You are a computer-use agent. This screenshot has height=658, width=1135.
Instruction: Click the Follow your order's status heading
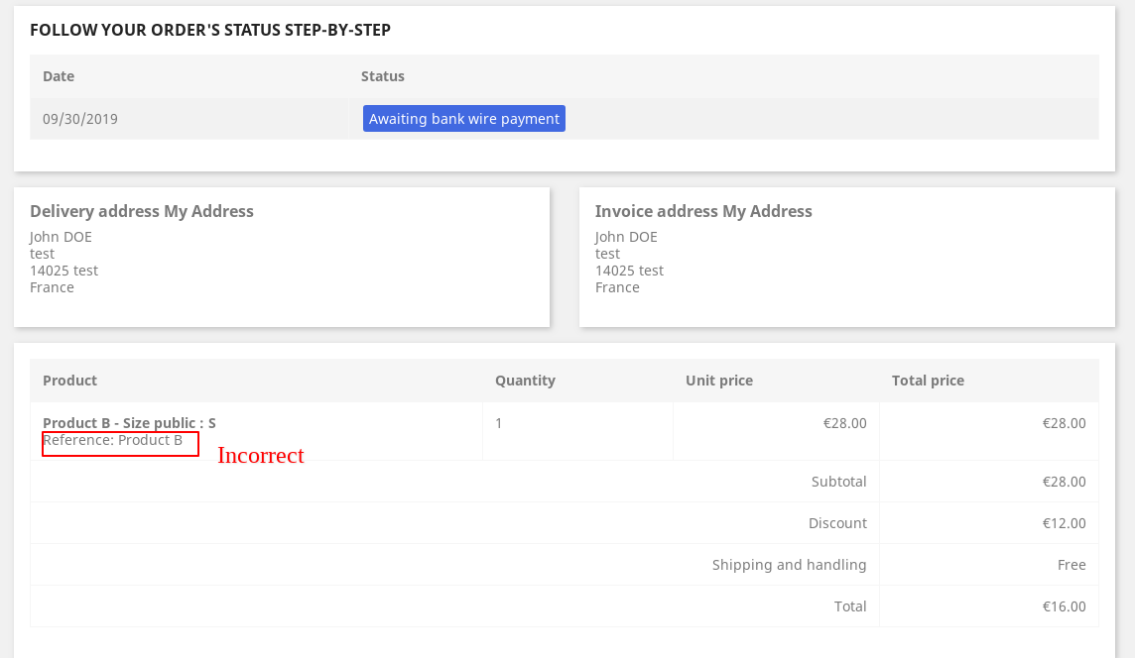210,30
